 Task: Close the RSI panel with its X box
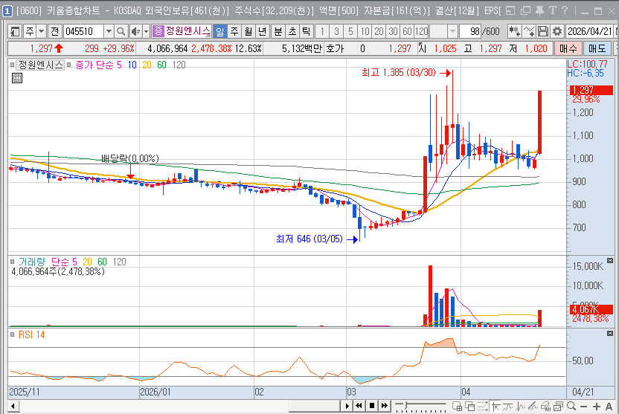pyautogui.click(x=610, y=334)
